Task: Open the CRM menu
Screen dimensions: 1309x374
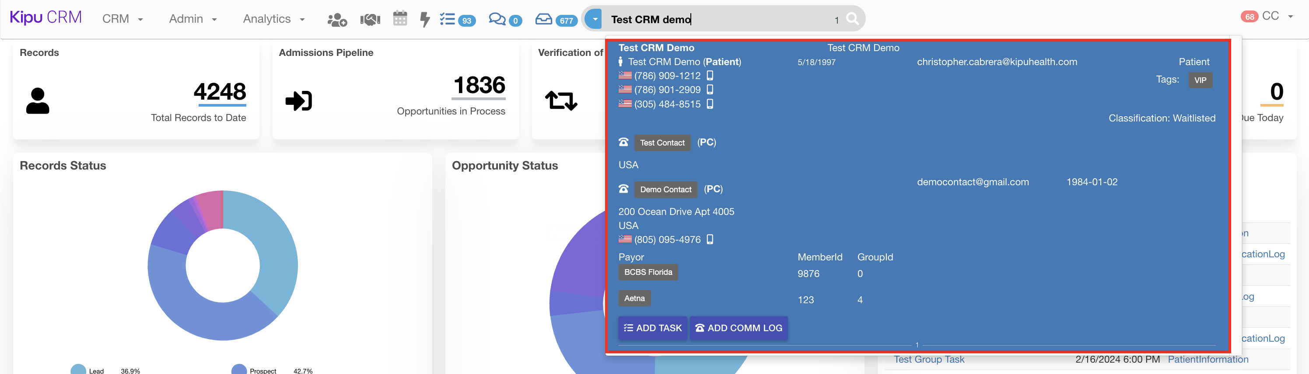Action: (122, 19)
